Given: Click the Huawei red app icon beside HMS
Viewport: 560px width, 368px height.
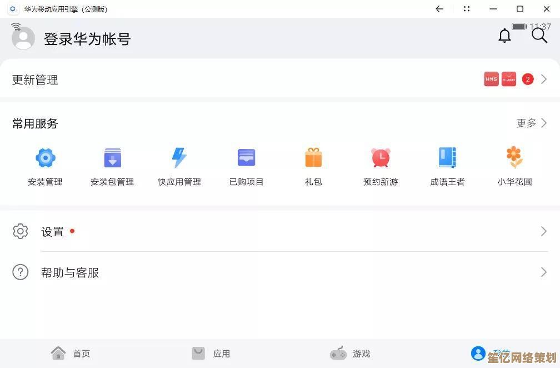Looking at the screenshot, I should point(509,79).
